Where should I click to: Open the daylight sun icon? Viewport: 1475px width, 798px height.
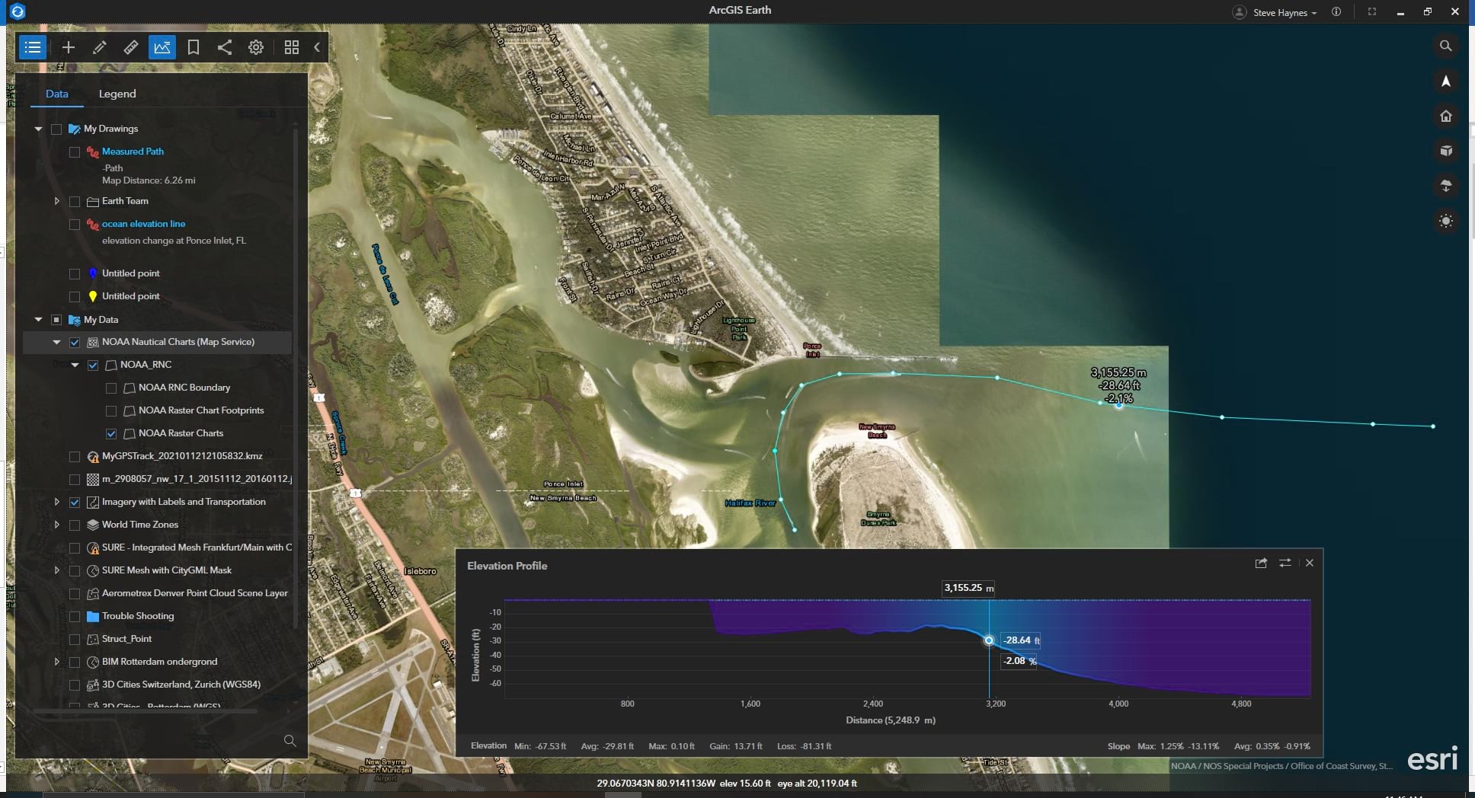pos(1445,222)
